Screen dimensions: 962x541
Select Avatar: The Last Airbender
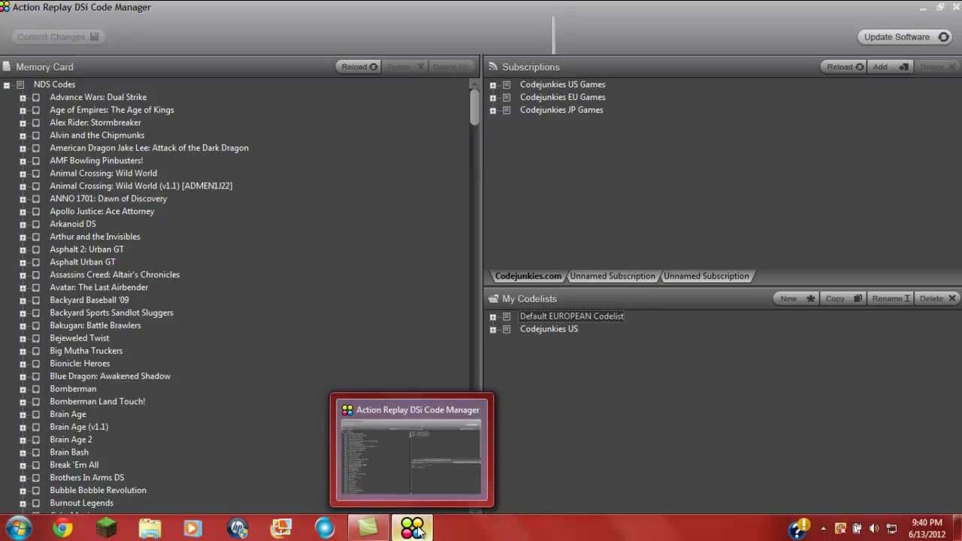[x=98, y=288]
